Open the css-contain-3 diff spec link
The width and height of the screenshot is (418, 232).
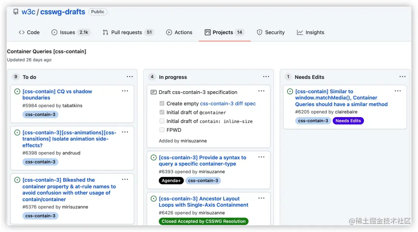pyautogui.click(x=228, y=104)
